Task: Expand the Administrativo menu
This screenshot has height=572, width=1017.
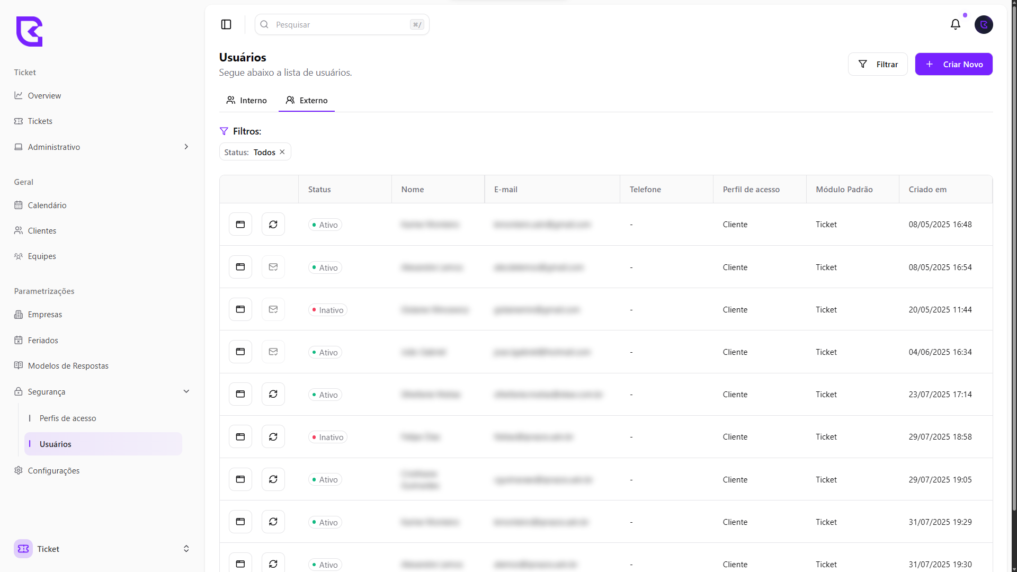Action: coord(186,147)
